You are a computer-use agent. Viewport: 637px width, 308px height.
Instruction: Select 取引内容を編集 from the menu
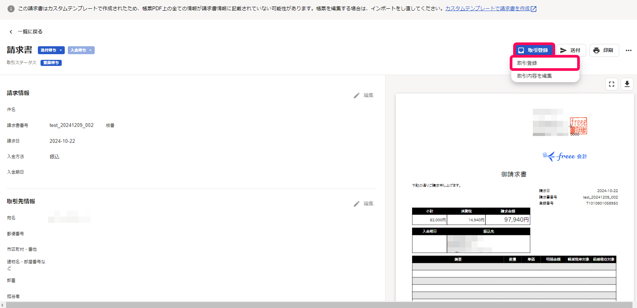[534, 76]
